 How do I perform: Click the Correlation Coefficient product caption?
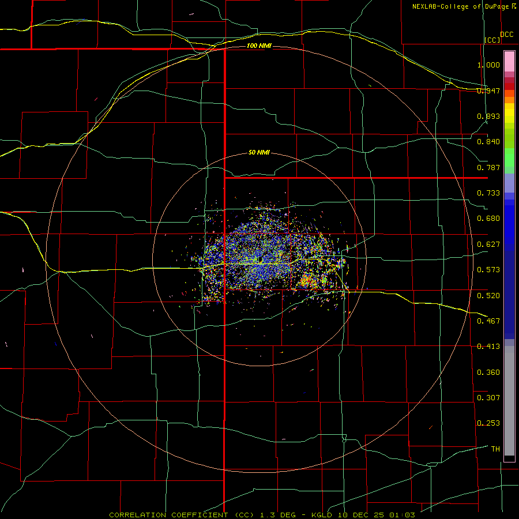[x=262, y=515]
